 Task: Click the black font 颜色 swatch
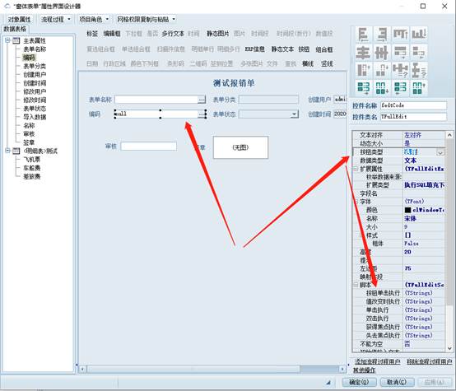[x=407, y=210]
